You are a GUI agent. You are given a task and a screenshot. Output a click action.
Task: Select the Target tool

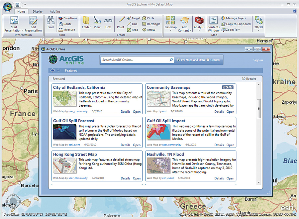click(x=134, y=18)
